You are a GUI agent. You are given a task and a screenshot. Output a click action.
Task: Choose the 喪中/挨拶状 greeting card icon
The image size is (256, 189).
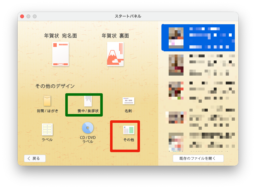(88, 101)
